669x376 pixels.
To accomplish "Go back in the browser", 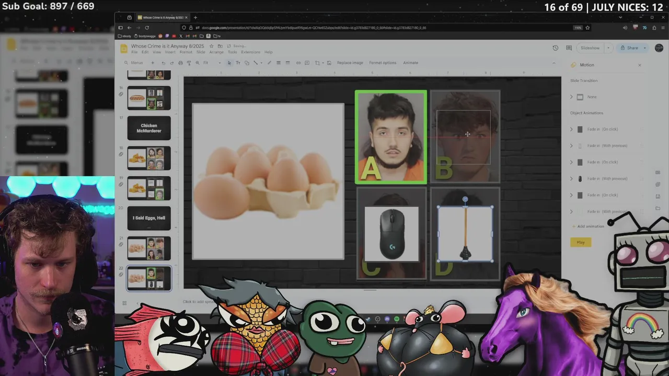I will (x=129, y=28).
